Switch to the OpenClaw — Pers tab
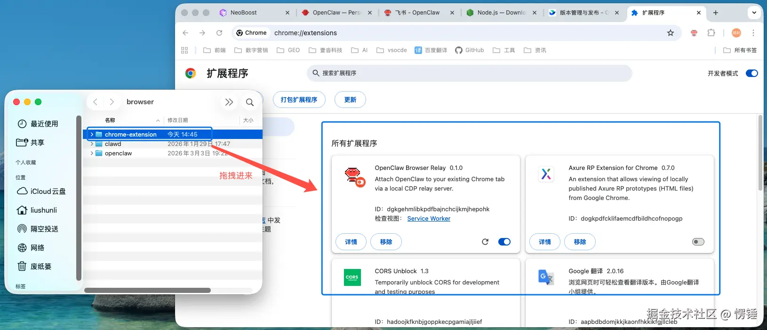 (x=336, y=13)
